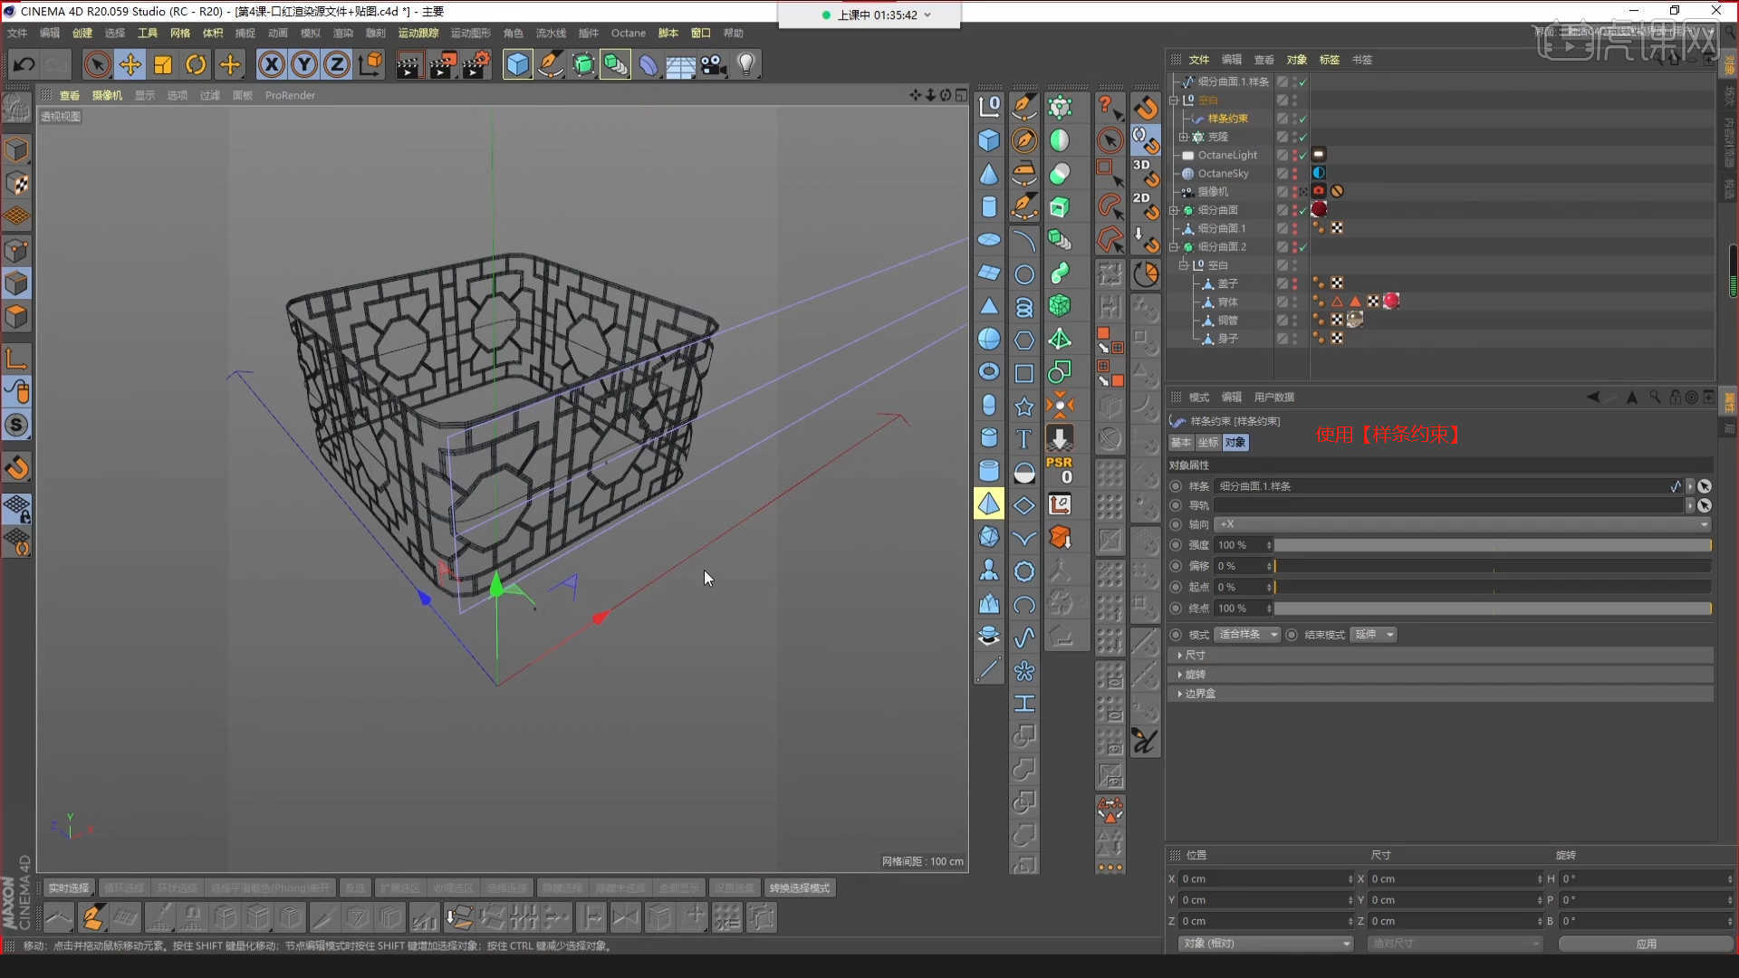
Task: Click the blue cube primitive icon
Action: click(x=517, y=64)
